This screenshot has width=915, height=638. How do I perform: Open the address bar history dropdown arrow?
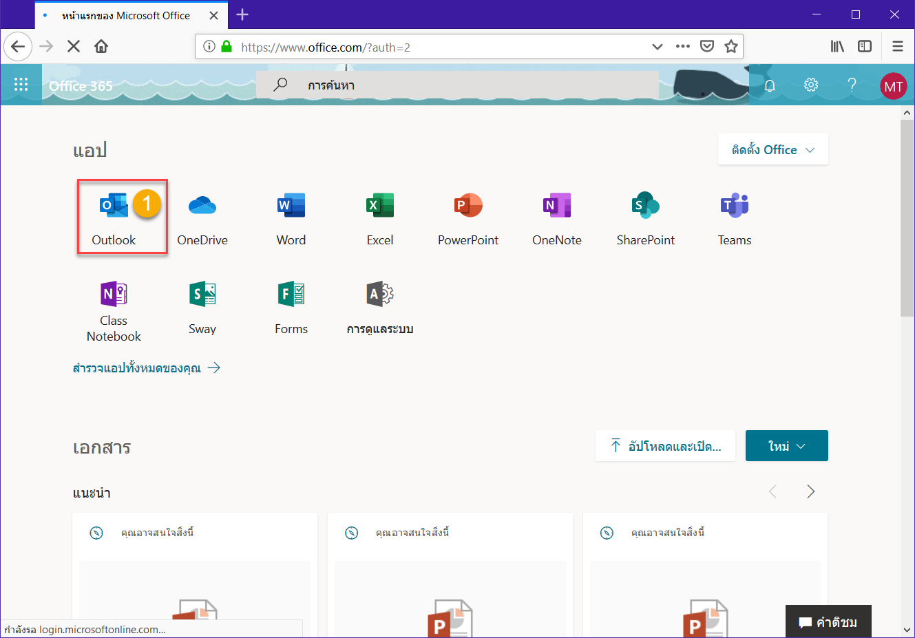[x=657, y=47]
